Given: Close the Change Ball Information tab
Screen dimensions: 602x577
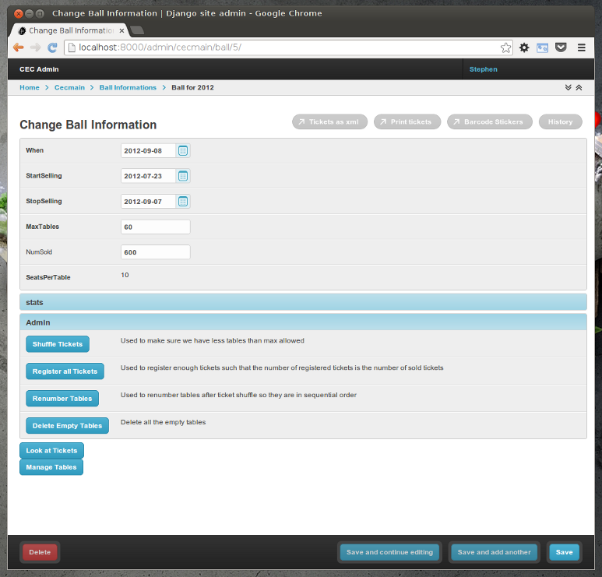Looking at the screenshot, I should [x=121, y=30].
